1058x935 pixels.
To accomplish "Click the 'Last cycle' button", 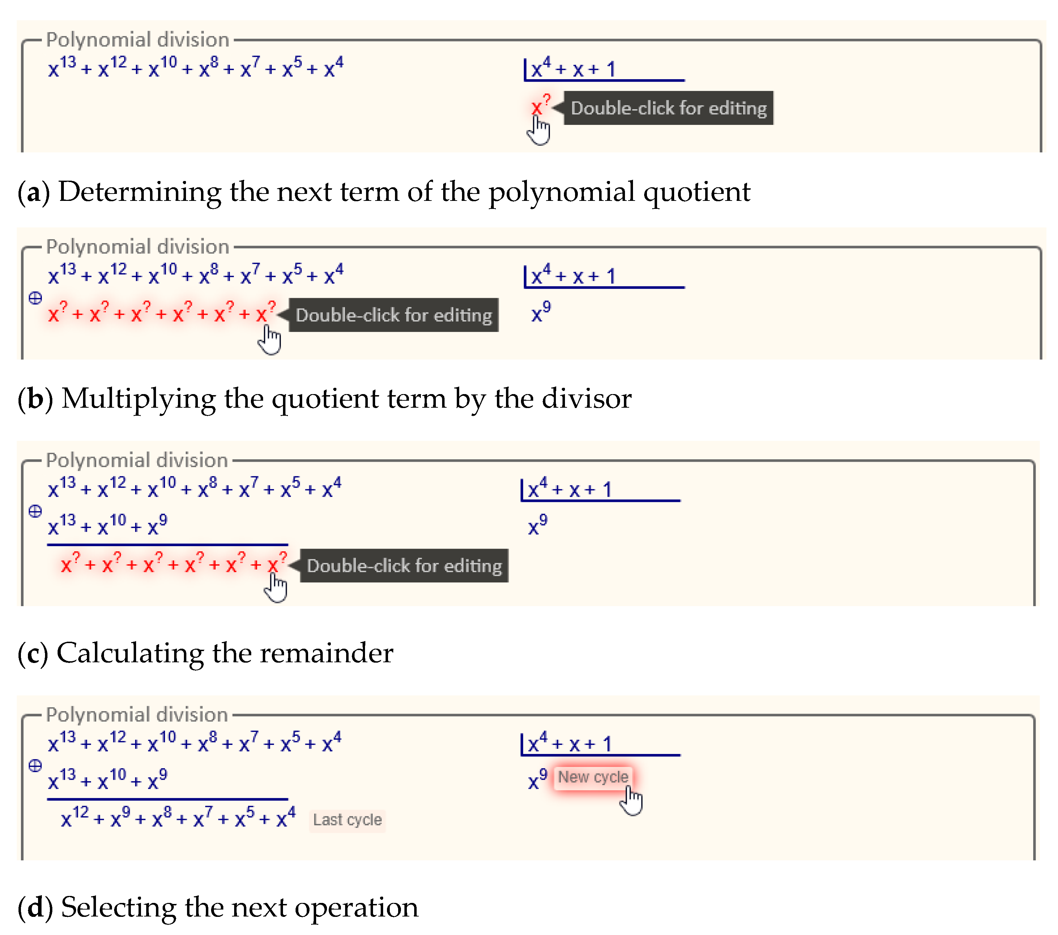I will [347, 820].
